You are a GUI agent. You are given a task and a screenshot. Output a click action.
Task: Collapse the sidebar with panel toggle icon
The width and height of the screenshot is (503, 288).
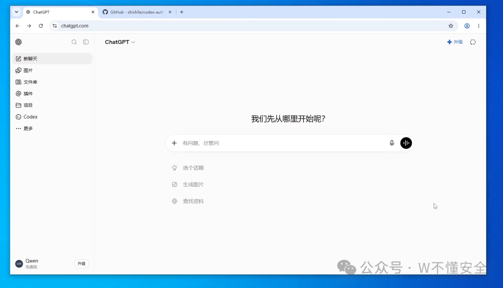point(86,42)
